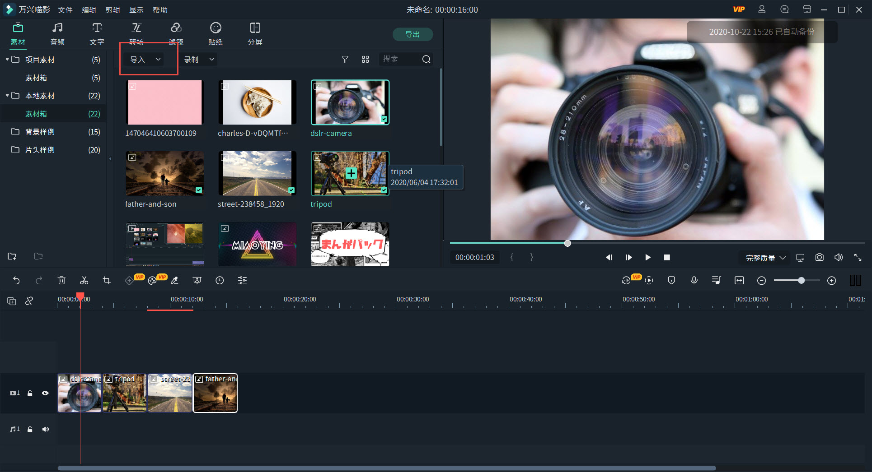Click the undo arrow icon
This screenshot has width=872, height=472.
(16, 280)
